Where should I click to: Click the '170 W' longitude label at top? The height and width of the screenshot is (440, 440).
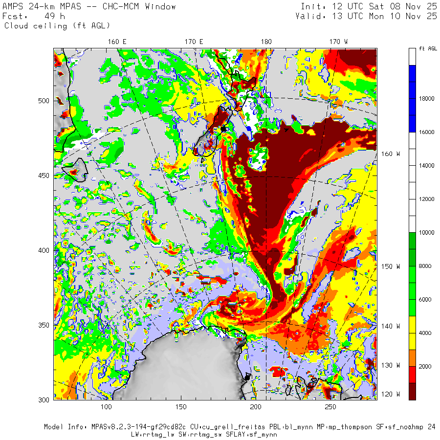[338, 42]
